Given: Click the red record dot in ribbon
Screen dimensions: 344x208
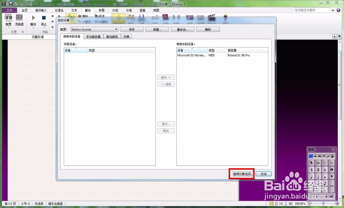Looking at the screenshot, I should point(52,16).
